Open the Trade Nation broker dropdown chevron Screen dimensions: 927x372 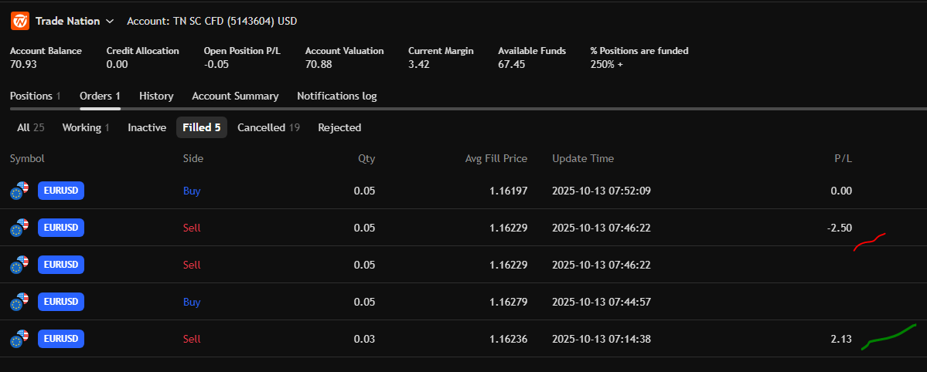point(110,22)
